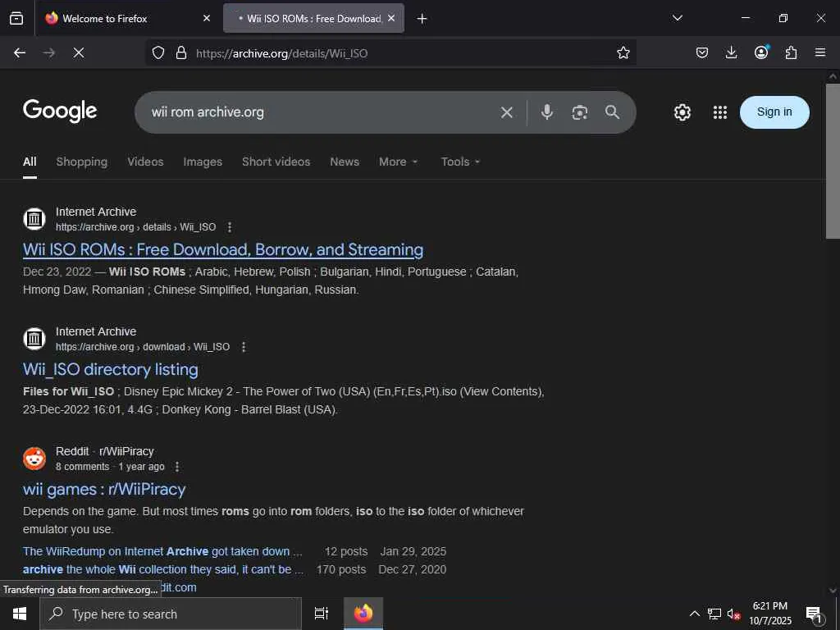Screen dimensions: 840x630
Task: Bookmark this page with star icon
Action: pos(623,52)
